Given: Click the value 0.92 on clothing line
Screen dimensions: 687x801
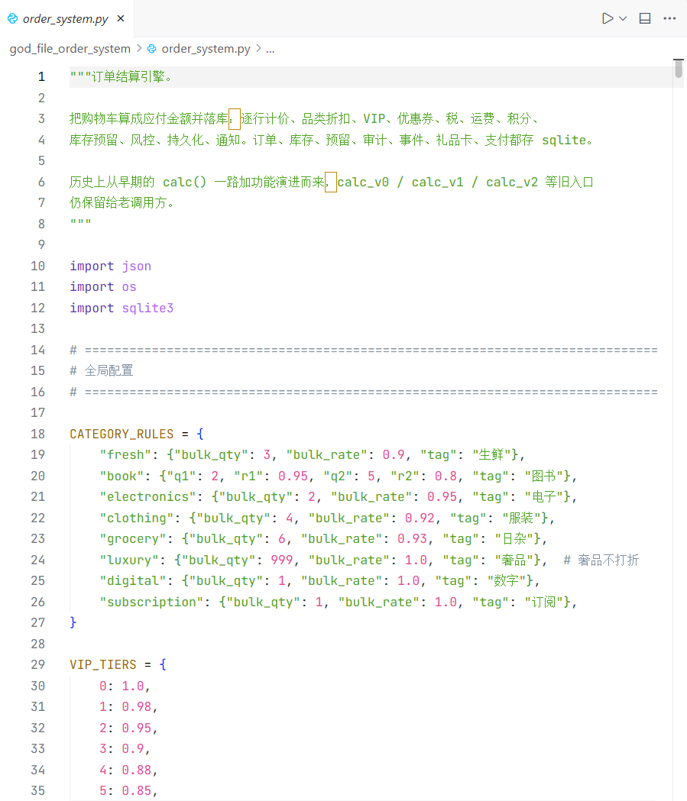Looking at the screenshot, I should pos(420,518).
